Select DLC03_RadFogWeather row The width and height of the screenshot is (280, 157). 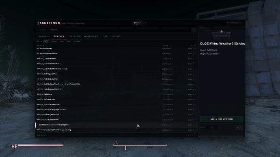pos(116,74)
